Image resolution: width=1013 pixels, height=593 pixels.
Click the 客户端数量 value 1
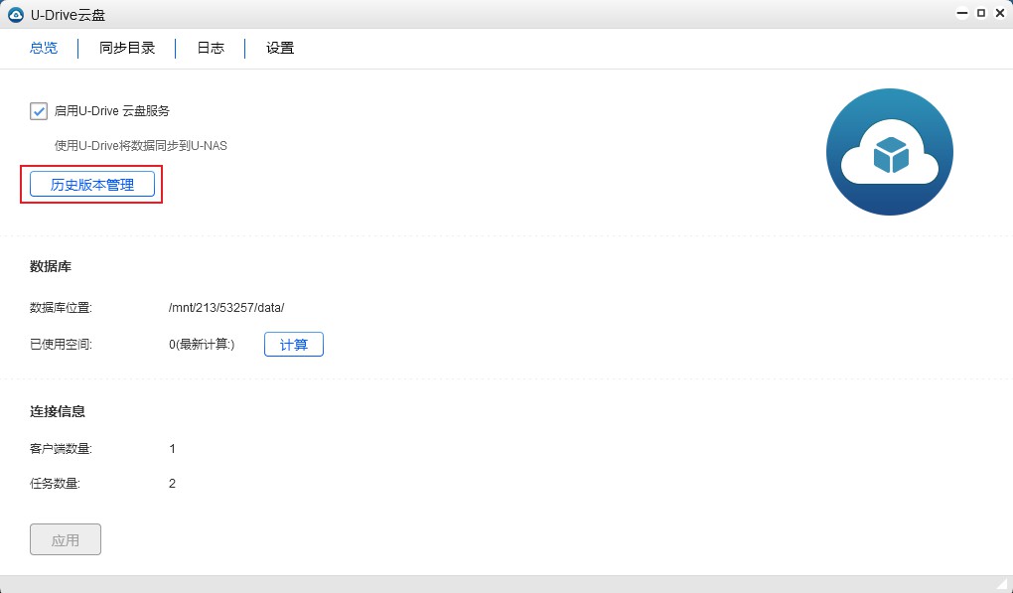pos(172,449)
